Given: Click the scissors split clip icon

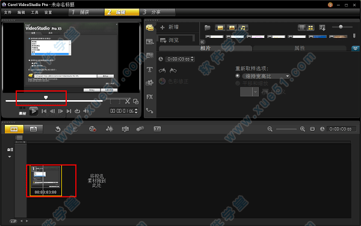Looking at the screenshot, I should pyautogui.click(x=128, y=101).
